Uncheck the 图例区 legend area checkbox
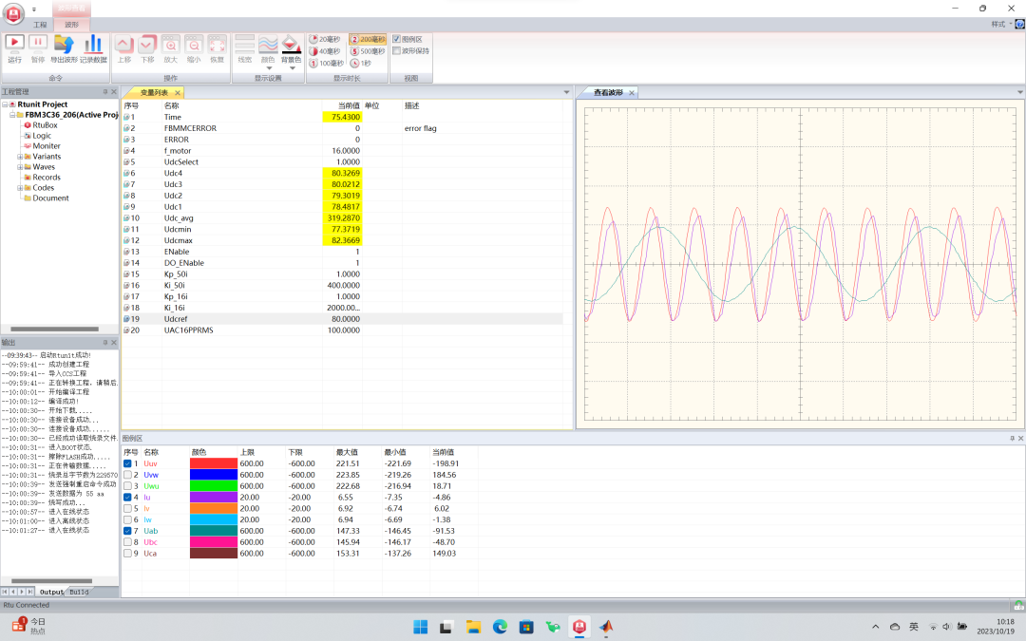 click(x=396, y=39)
